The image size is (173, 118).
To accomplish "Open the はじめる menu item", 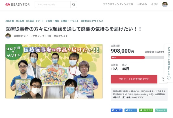I will click(142, 5).
